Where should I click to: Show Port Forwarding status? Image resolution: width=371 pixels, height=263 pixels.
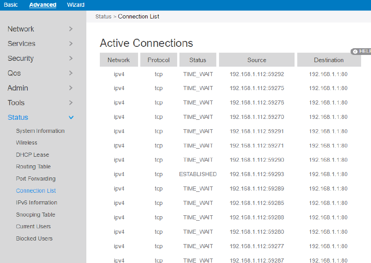pyautogui.click(x=36, y=179)
